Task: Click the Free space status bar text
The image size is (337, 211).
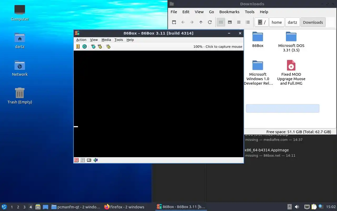Action: (299, 132)
